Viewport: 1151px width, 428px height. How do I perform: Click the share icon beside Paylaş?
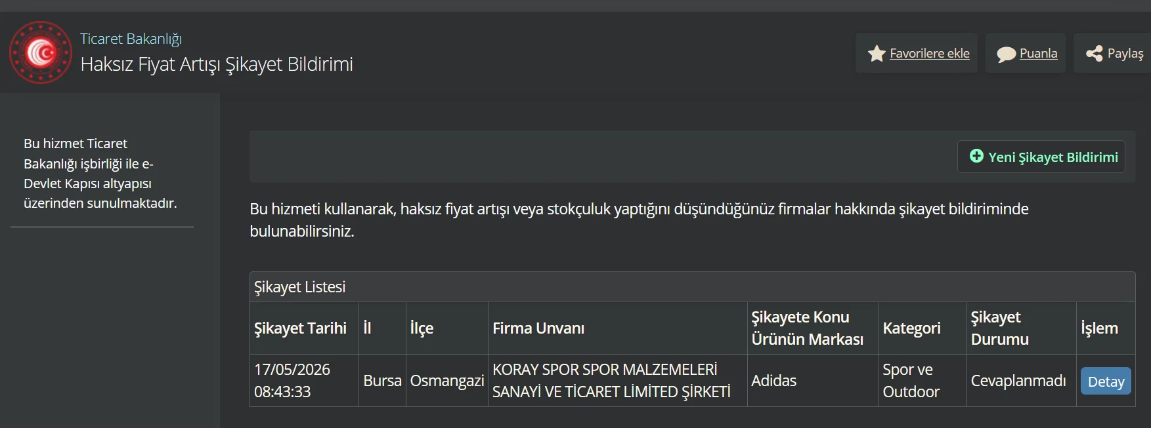click(x=1095, y=54)
